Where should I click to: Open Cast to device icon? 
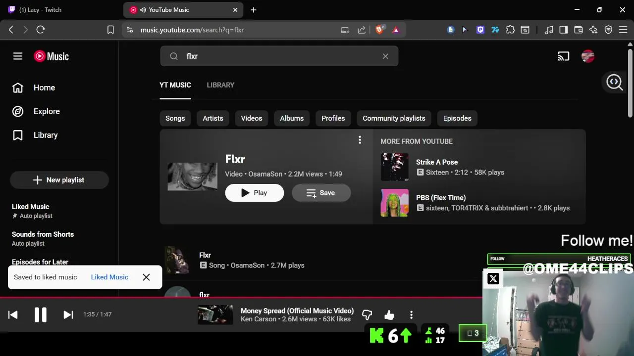(564, 56)
